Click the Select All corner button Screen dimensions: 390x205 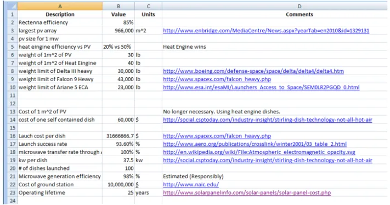pyautogui.click(x=12, y=6)
